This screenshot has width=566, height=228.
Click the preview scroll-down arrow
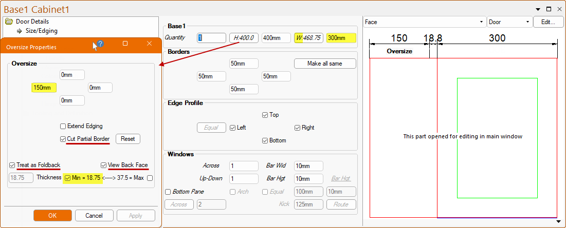coord(559,221)
